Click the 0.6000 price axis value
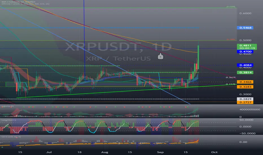Viewport: 263px width, 155px height. tap(245, 13)
